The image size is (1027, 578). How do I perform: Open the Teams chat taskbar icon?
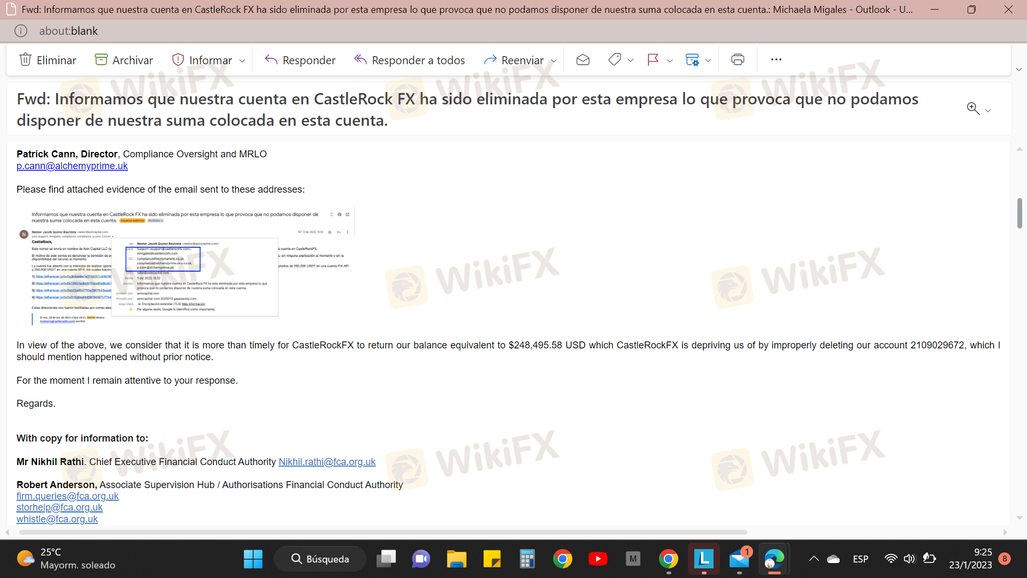tap(421, 559)
